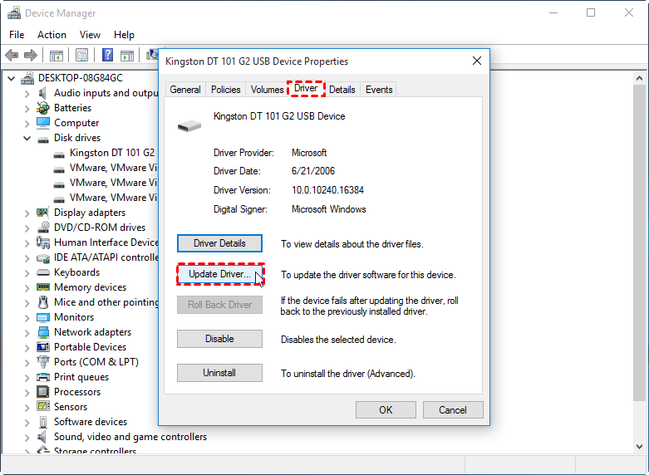
Task: Confirm with the OK button
Action: click(x=386, y=410)
